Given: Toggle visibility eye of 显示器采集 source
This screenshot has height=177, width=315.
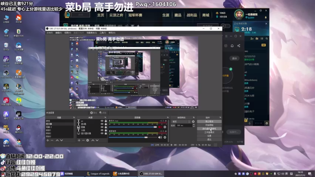Looking at the screenshot, I should point(102,133).
